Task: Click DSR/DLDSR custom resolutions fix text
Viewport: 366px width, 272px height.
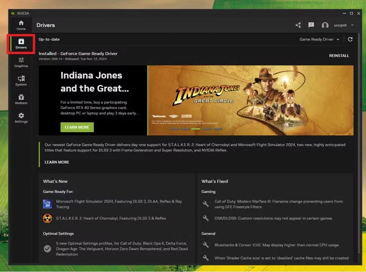Action: click(273, 218)
